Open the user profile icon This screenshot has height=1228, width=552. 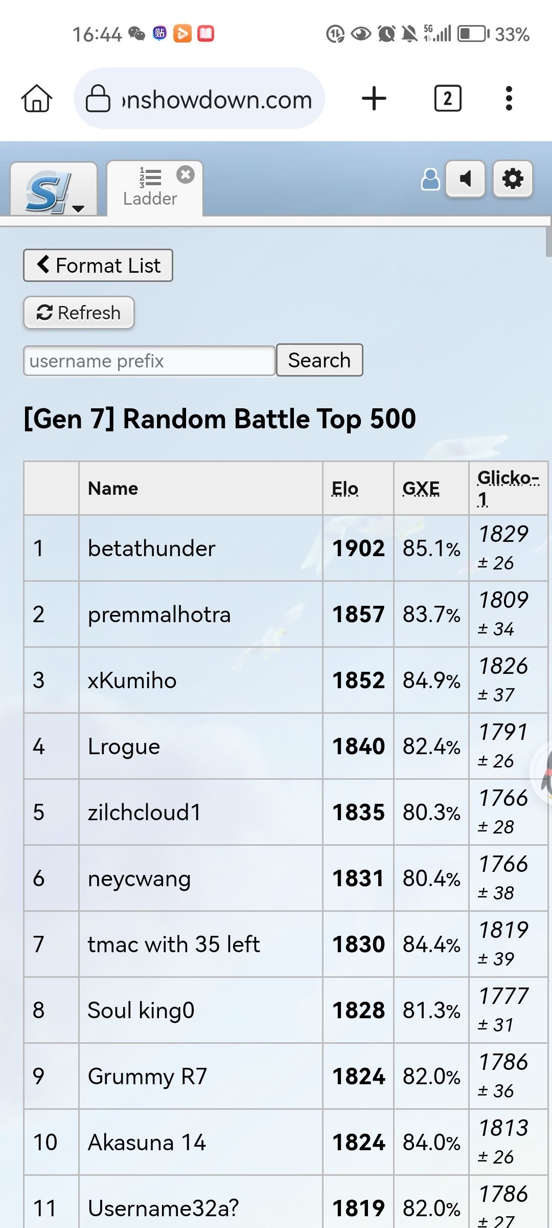tap(430, 180)
